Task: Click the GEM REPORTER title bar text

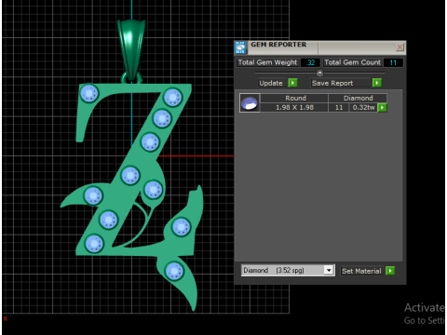Action: (x=278, y=45)
